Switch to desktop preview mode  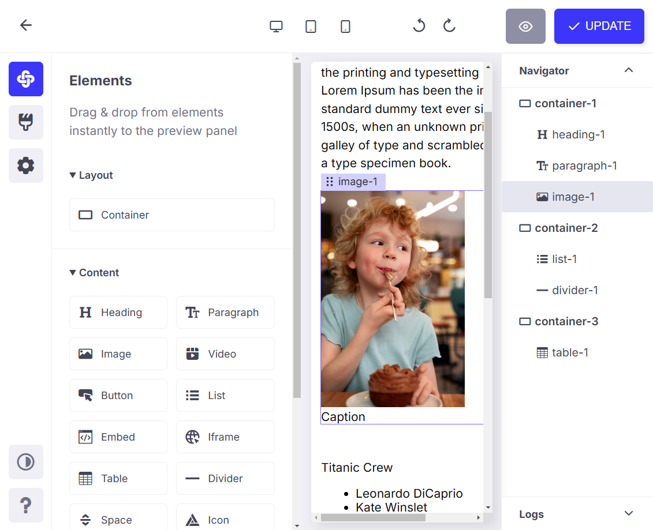(276, 27)
